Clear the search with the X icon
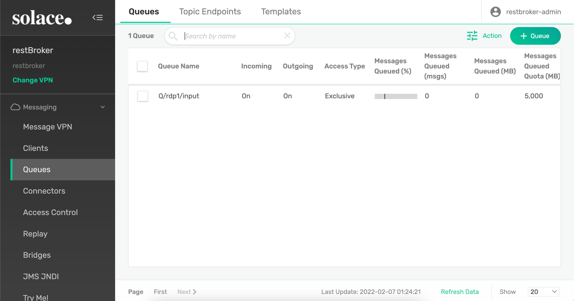Screen dimensions: 574x301 [x=287, y=35]
